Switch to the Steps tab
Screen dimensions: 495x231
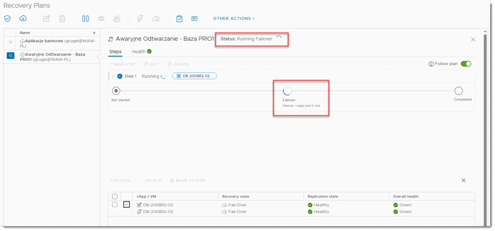click(x=116, y=52)
